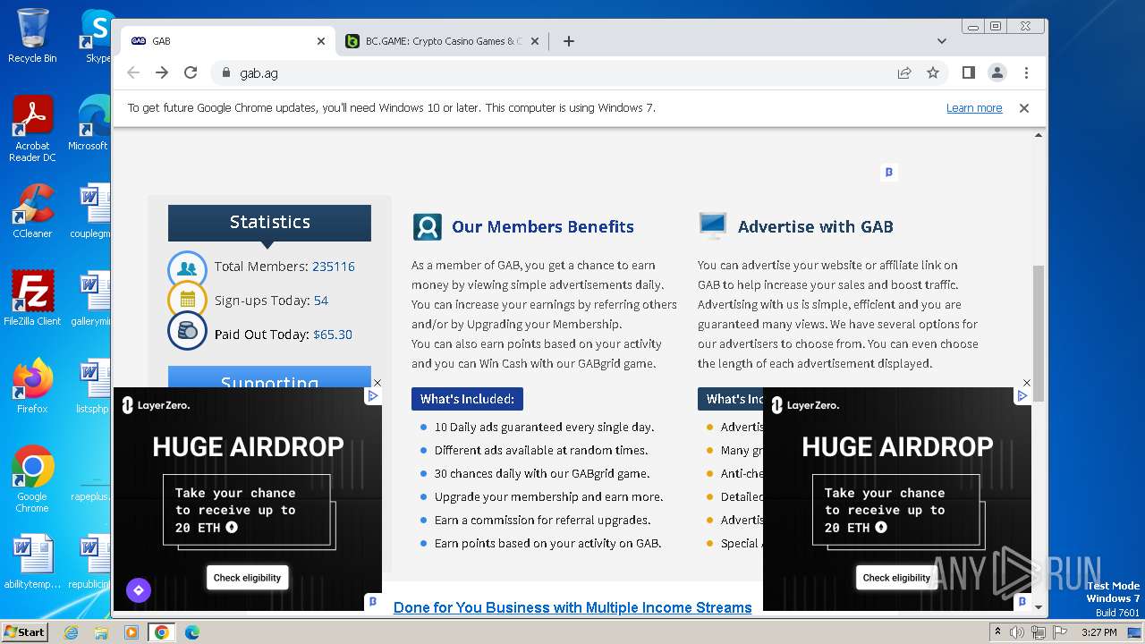Click Check eligibility on left ad
This screenshot has width=1145, height=644.
point(247,578)
